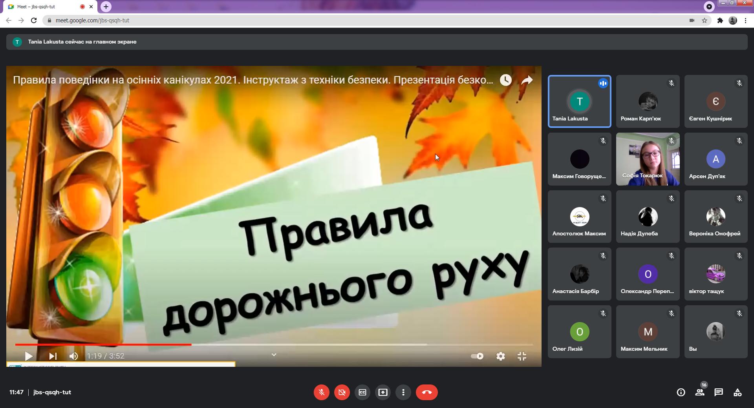The width and height of the screenshot is (754, 408).
Task: Select the Анастасія Барбір tile
Action: [x=580, y=274]
